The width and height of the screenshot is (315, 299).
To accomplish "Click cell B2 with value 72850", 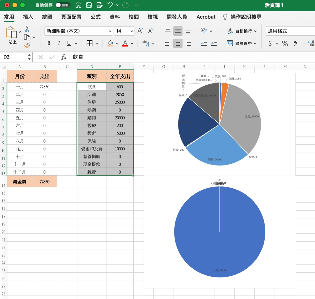I will [44, 87].
